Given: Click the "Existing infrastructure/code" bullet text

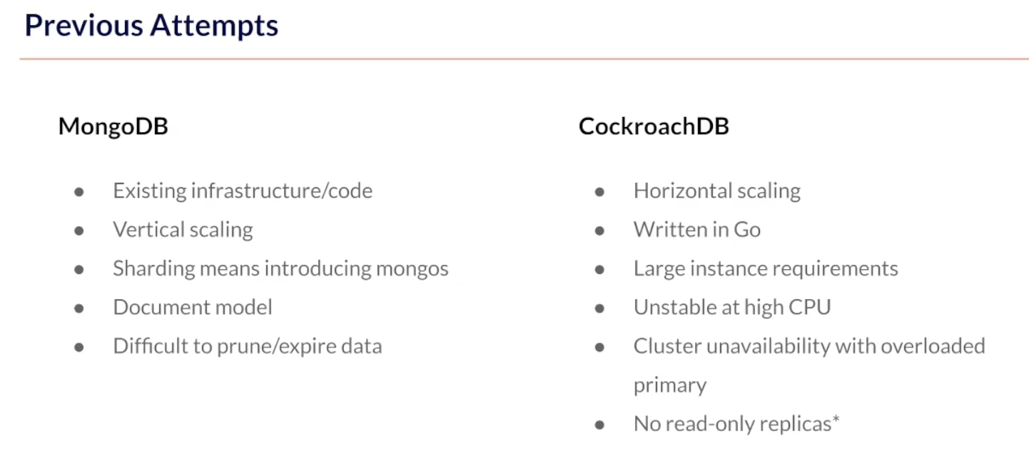Looking at the screenshot, I should coord(242,191).
